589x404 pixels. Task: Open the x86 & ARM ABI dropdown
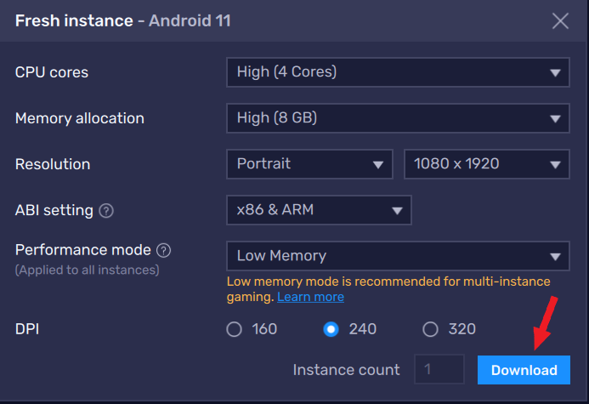[319, 210]
